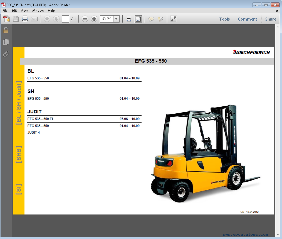Select the Highlight text tool
Viewport: 282px width, 239px height.
[x=160, y=19]
